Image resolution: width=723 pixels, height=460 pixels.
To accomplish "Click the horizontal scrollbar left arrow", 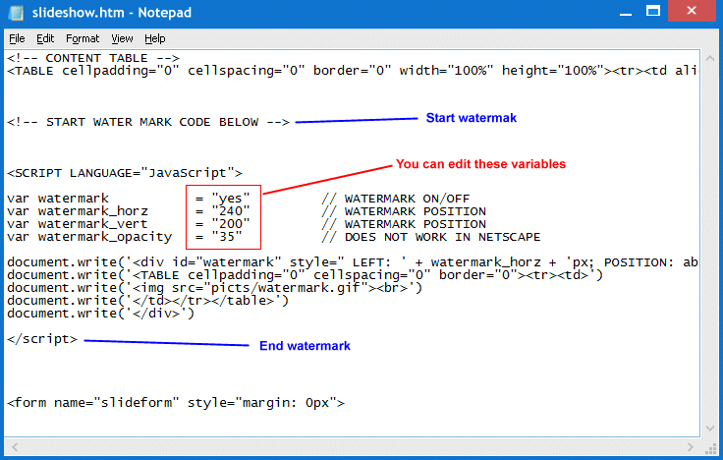I will pos(15,446).
